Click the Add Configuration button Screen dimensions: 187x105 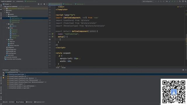148,1
